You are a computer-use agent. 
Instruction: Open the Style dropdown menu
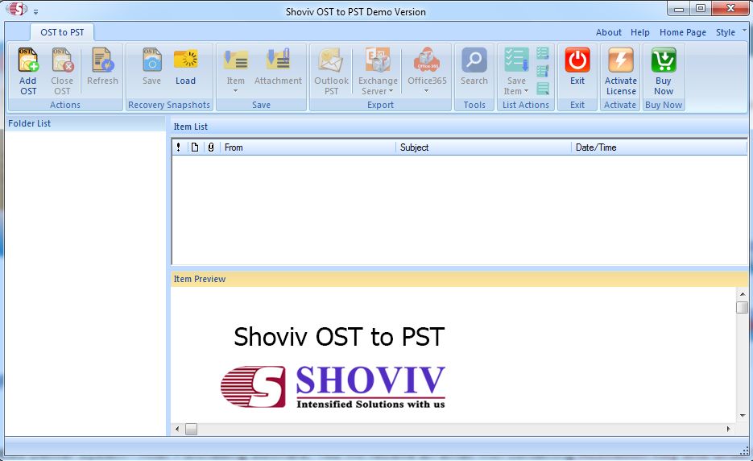[726, 32]
